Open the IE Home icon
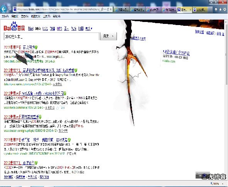Viewport: 228px width, 187px height. click(216, 10)
